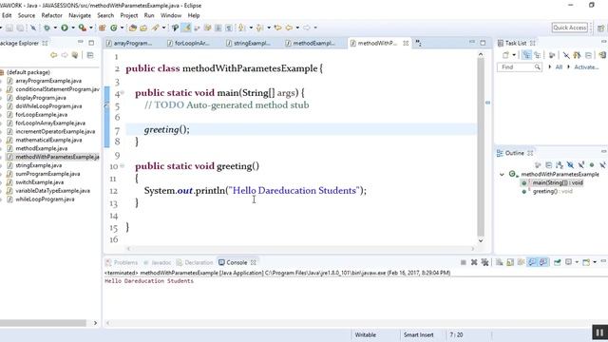
Task: Click All filter link in Task List
Action: point(559,67)
